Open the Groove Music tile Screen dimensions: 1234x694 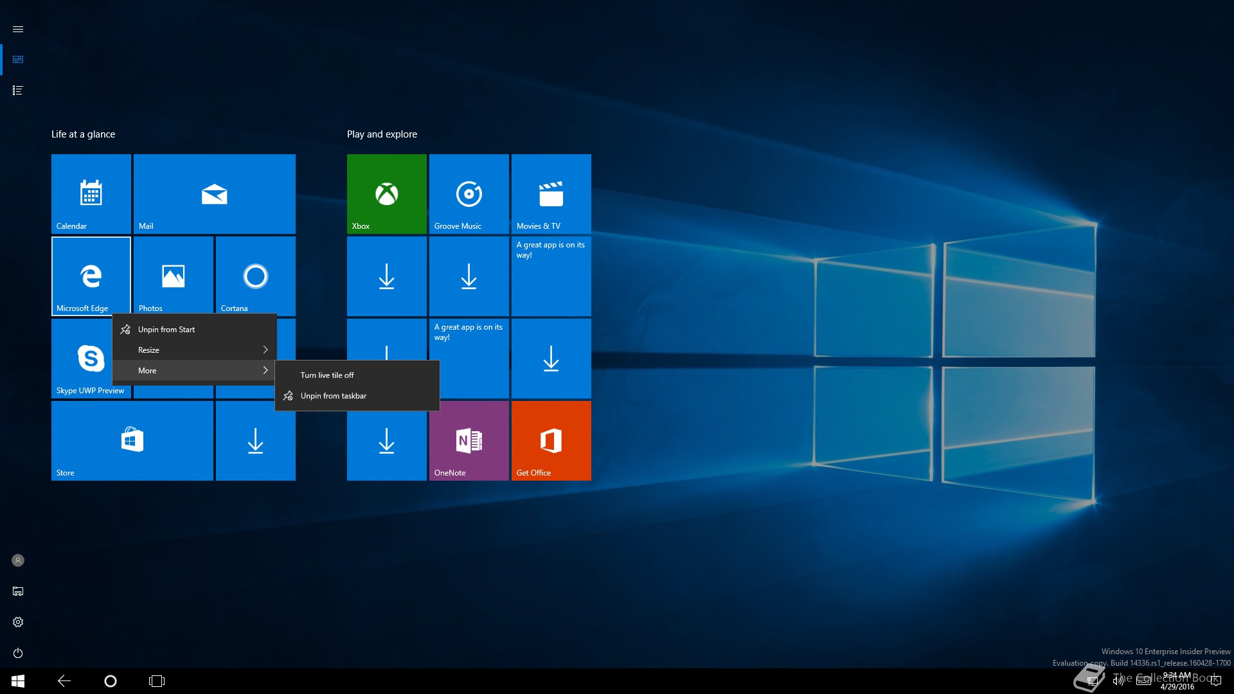point(469,193)
